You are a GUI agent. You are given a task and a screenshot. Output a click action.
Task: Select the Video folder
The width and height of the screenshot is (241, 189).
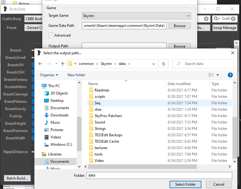point(99,161)
